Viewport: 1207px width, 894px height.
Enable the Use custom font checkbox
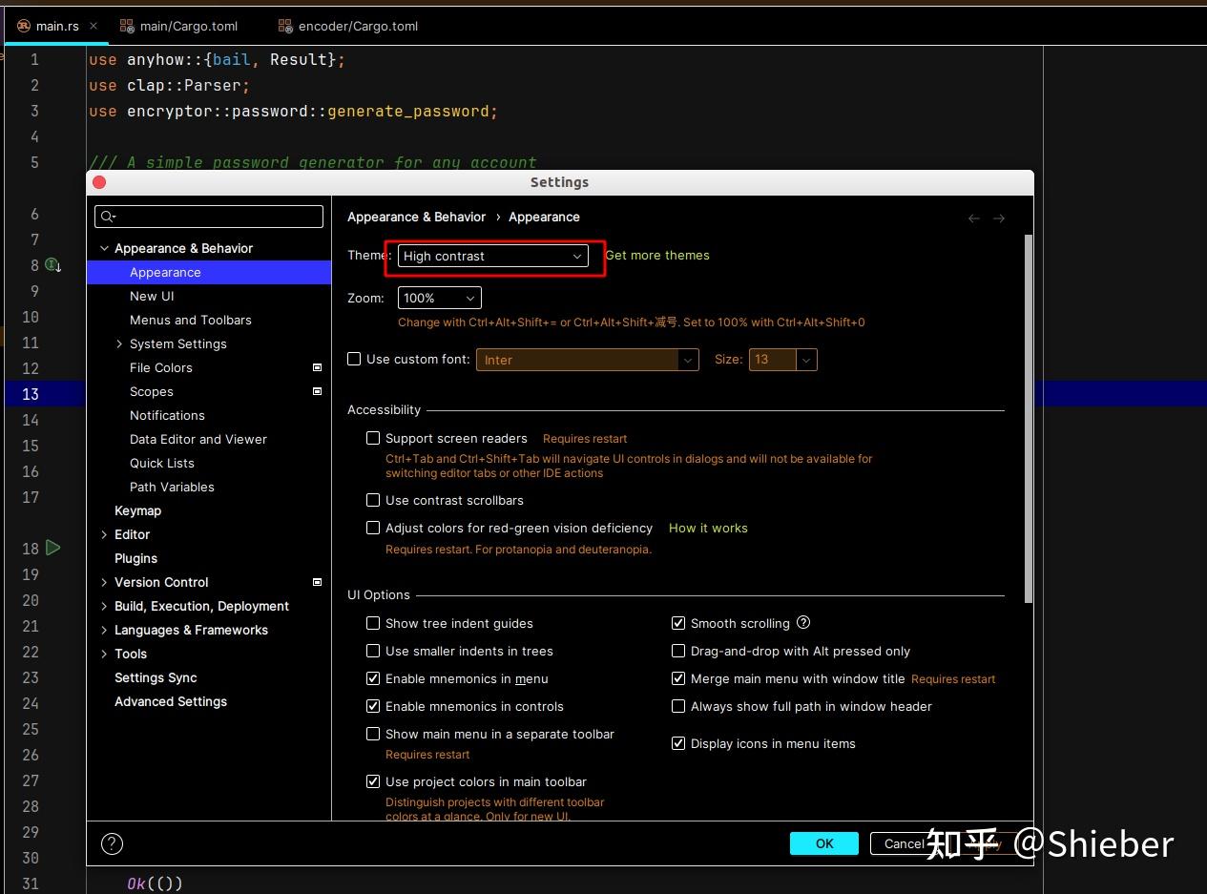(x=354, y=359)
